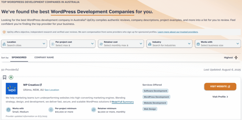The width and height of the screenshot is (242, 120).
Task: Expand the Per-project cost dropdown chevron
Action: click(92, 44)
